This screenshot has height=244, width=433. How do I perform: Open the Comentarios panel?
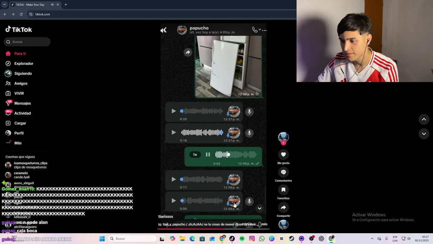click(x=283, y=172)
